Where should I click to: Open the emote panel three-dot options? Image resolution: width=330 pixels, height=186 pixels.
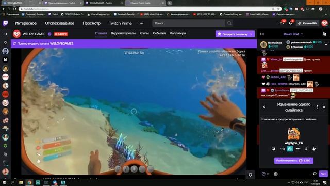pos(318,107)
